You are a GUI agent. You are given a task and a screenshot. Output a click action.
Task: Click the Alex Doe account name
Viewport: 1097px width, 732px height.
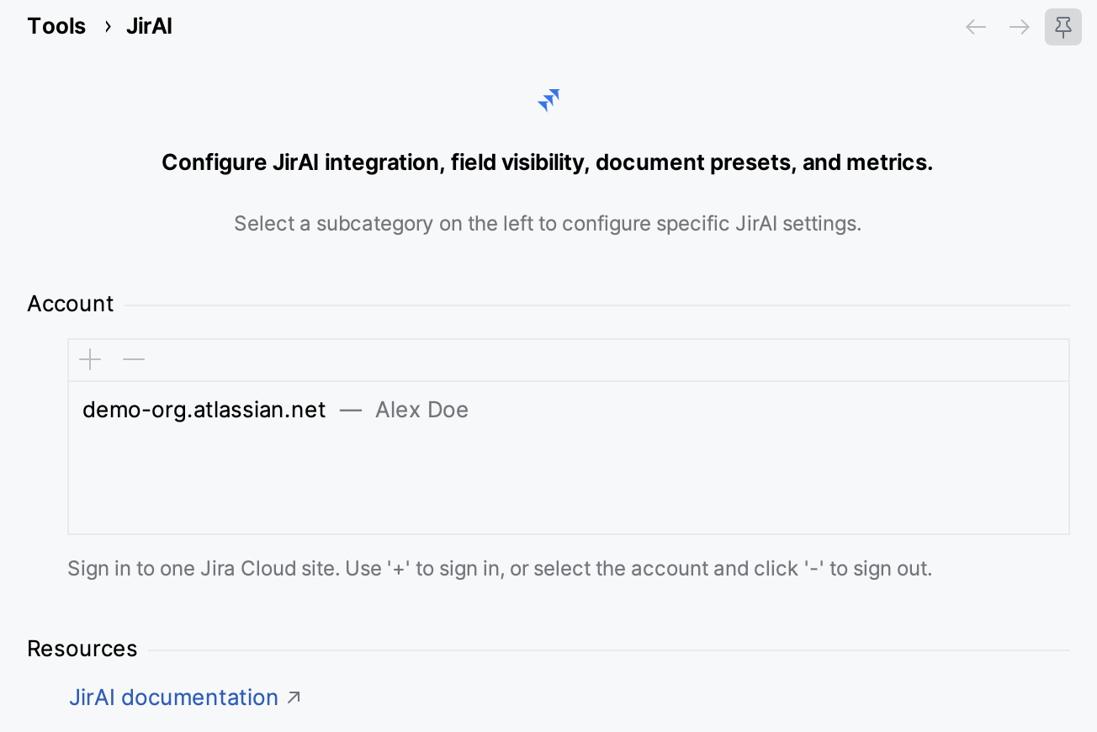[421, 410]
